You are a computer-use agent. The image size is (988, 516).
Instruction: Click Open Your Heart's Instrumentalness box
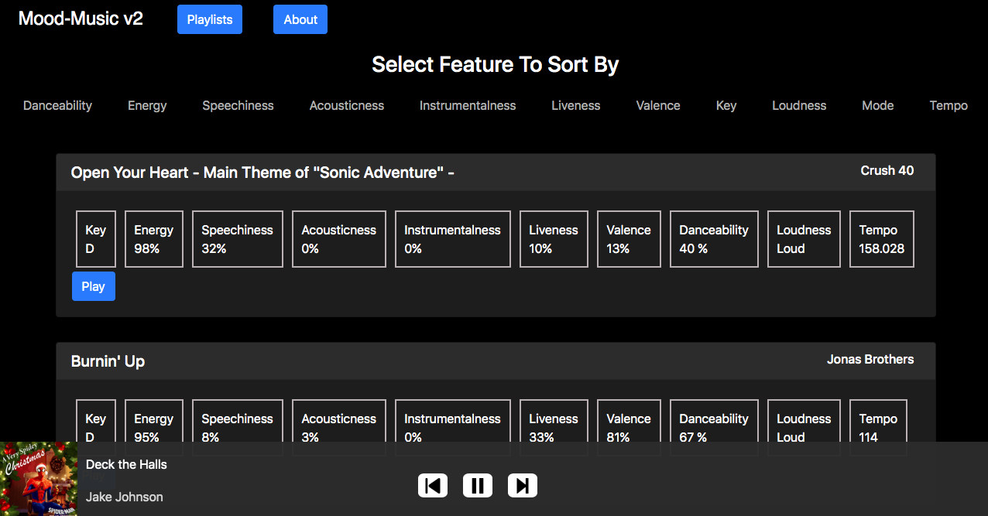[453, 239]
